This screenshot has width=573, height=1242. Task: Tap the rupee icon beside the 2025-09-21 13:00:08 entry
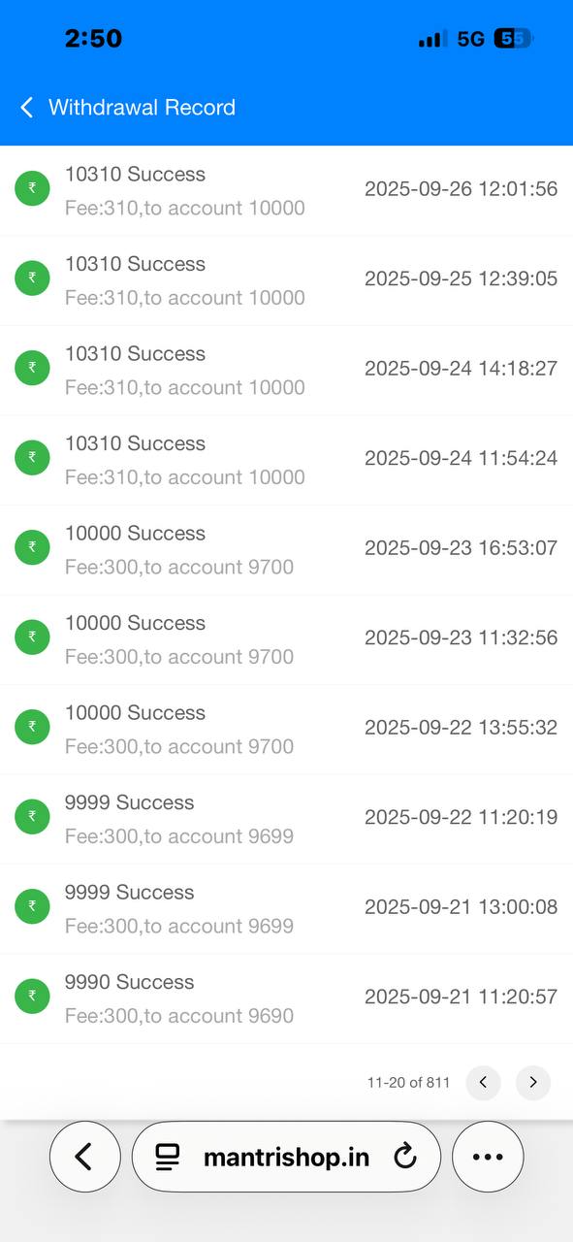[x=32, y=906]
